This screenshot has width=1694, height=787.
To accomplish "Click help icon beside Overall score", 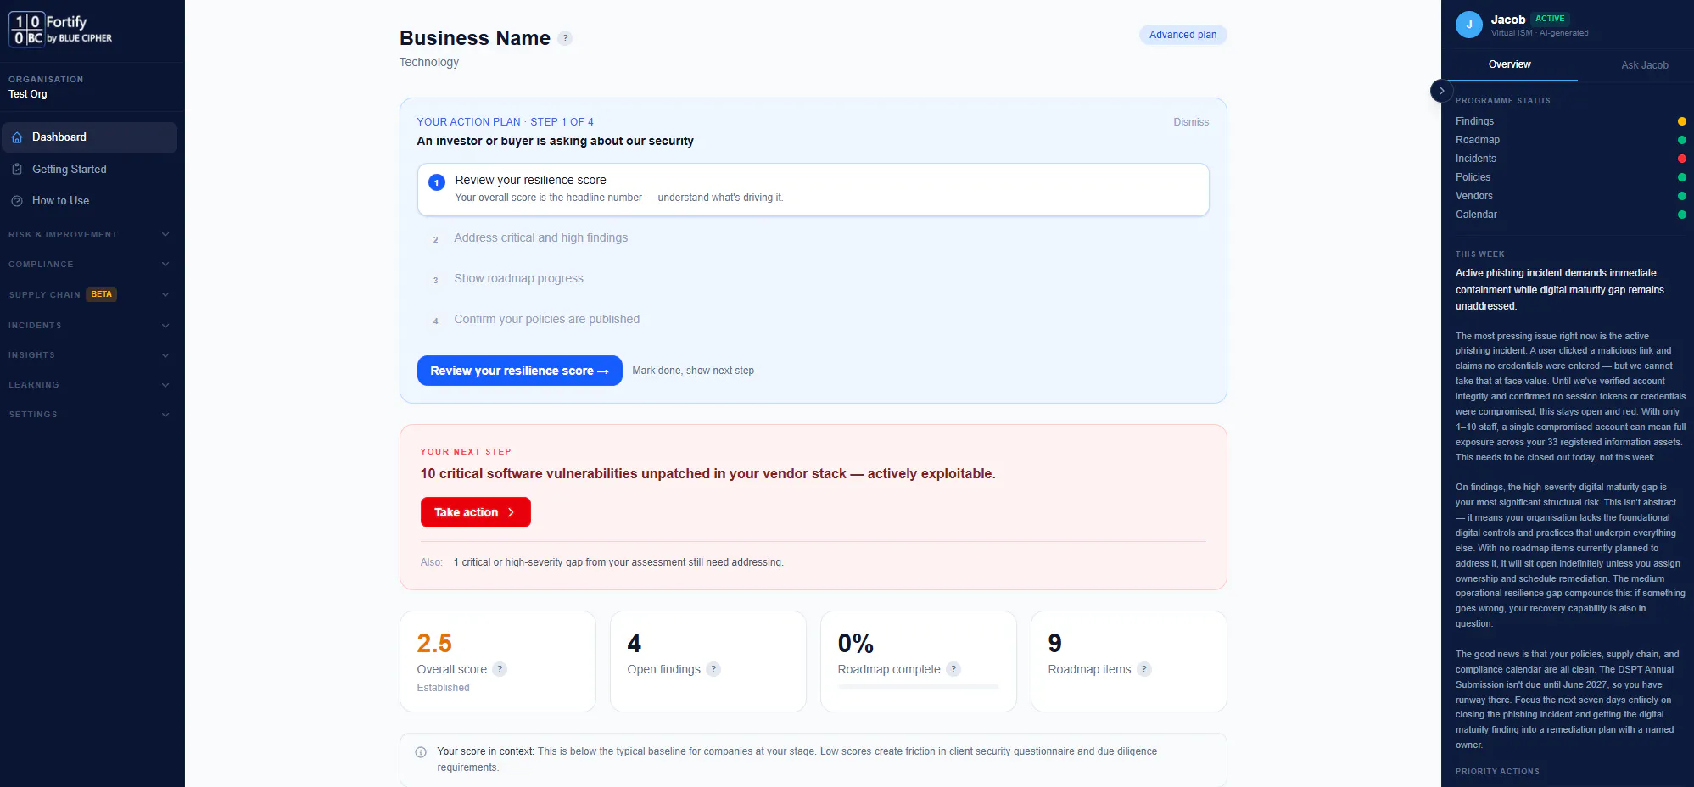I will (500, 669).
